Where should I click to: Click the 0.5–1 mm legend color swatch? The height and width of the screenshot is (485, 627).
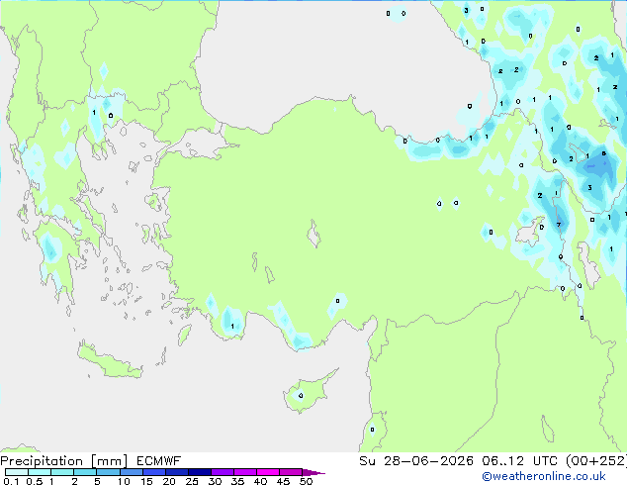coord(40,472)
